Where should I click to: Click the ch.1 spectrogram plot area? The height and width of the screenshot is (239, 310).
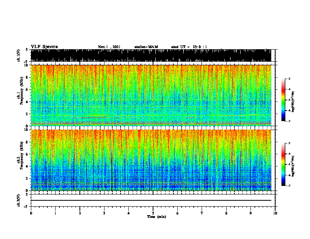point(151,95)
